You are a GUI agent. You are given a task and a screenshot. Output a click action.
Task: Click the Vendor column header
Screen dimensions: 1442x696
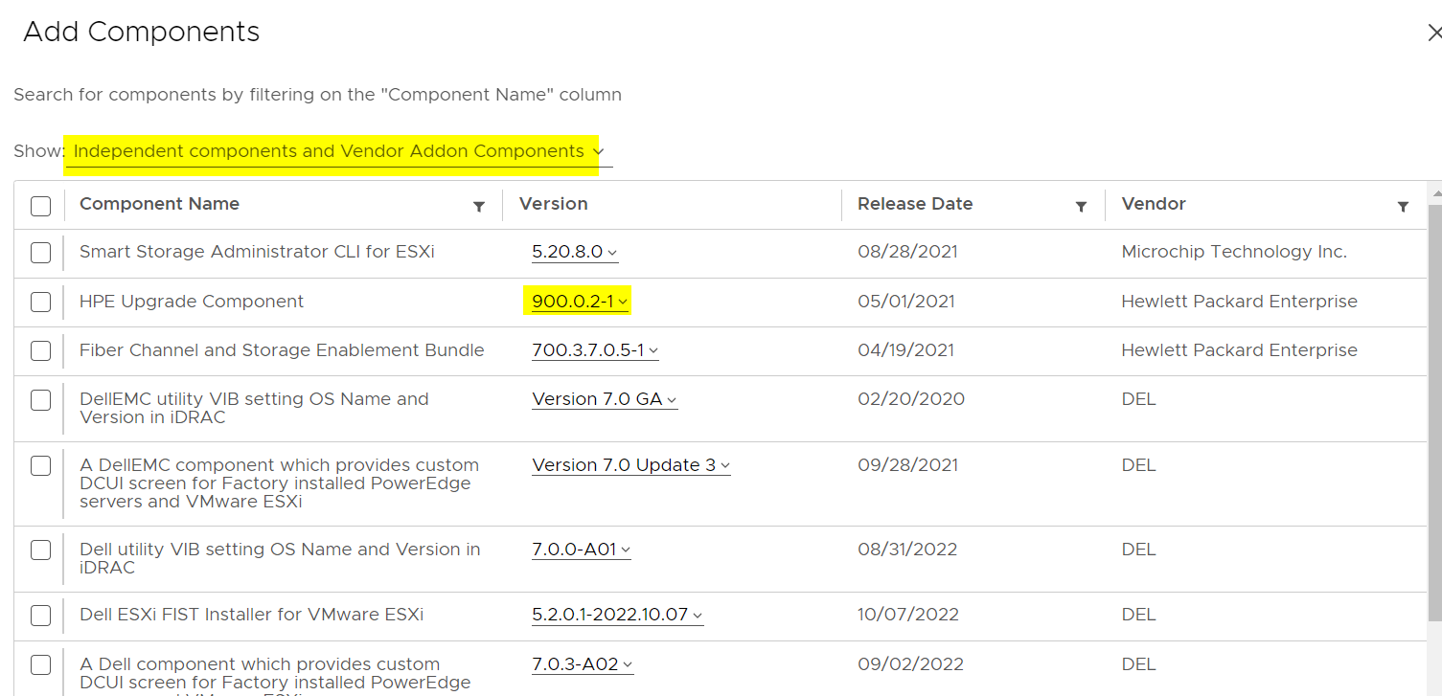1154,204
